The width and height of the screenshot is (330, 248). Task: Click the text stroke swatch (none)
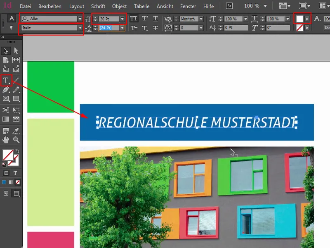pos(299,28)
